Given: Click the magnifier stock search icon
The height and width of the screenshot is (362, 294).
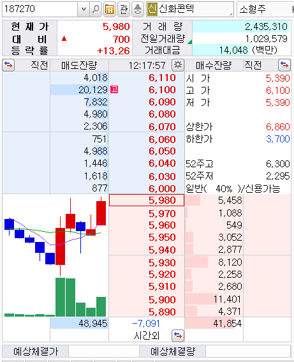Looking at the screenshot, I should coord(96,9).
